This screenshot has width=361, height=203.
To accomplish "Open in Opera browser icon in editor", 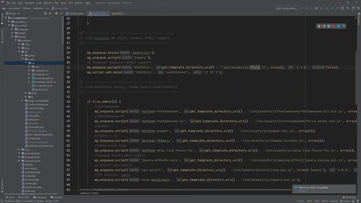I will click(x=333, y=27).
